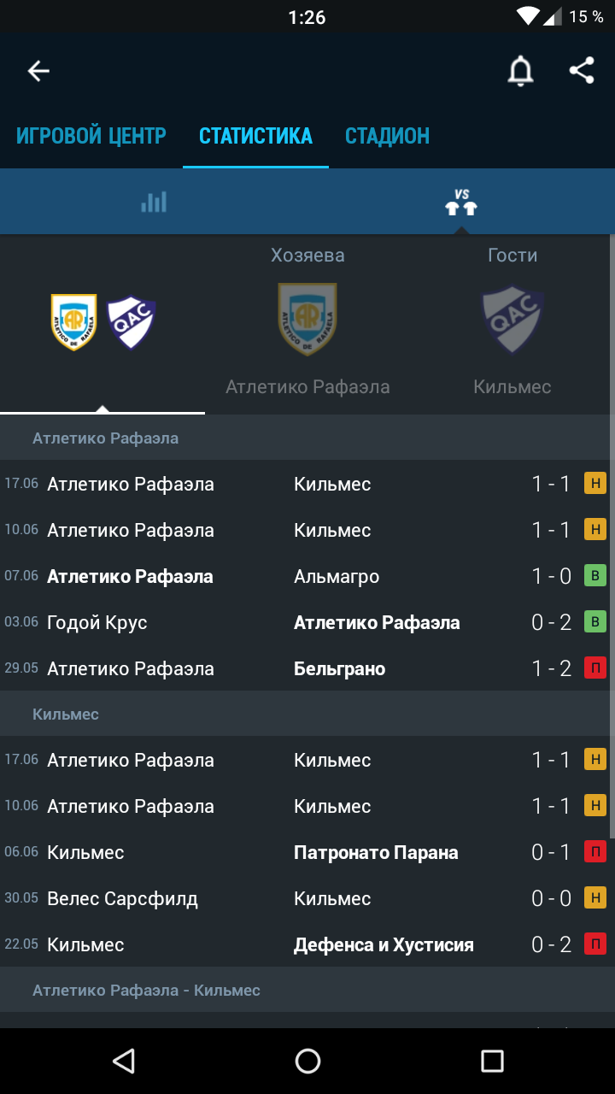Viewport: 615px width, 1094px height.
Task: Tap the green В badge for Альмагро match
Action: (x=595, y=576)
